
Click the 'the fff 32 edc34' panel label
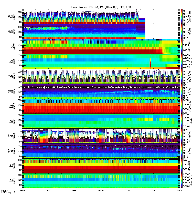click(x=11, y=136)
